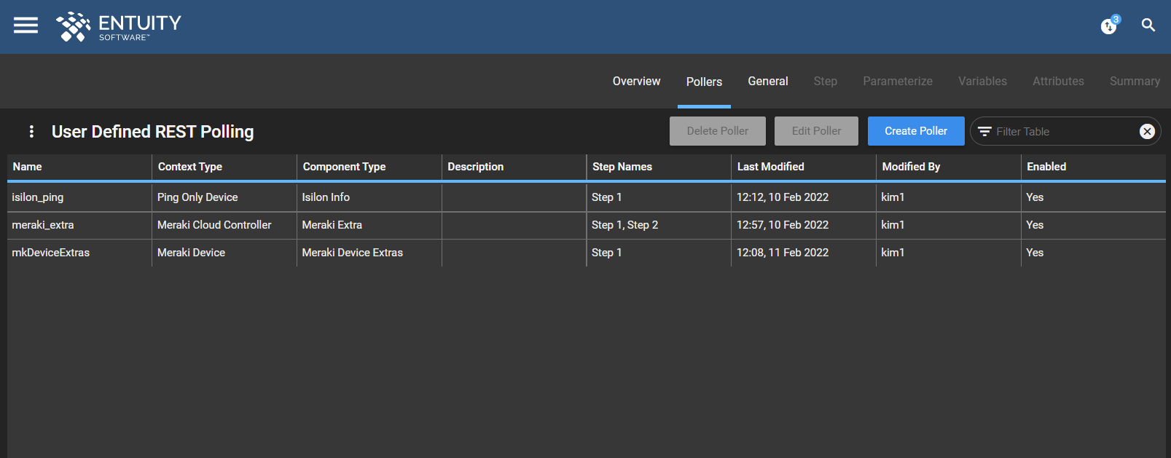Open the hamburger main menu

26,25
